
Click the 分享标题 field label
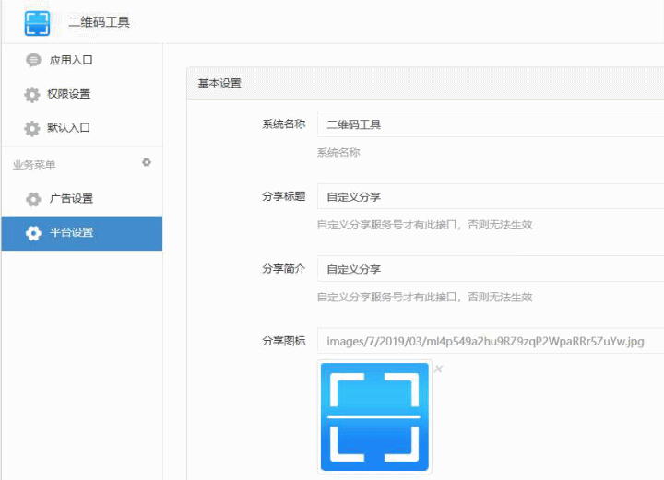point(284,196)
